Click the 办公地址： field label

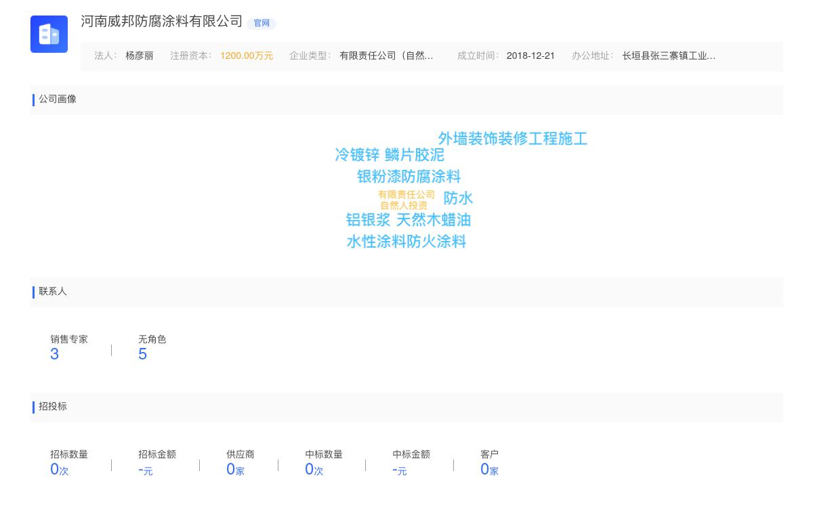click(593, 56)
